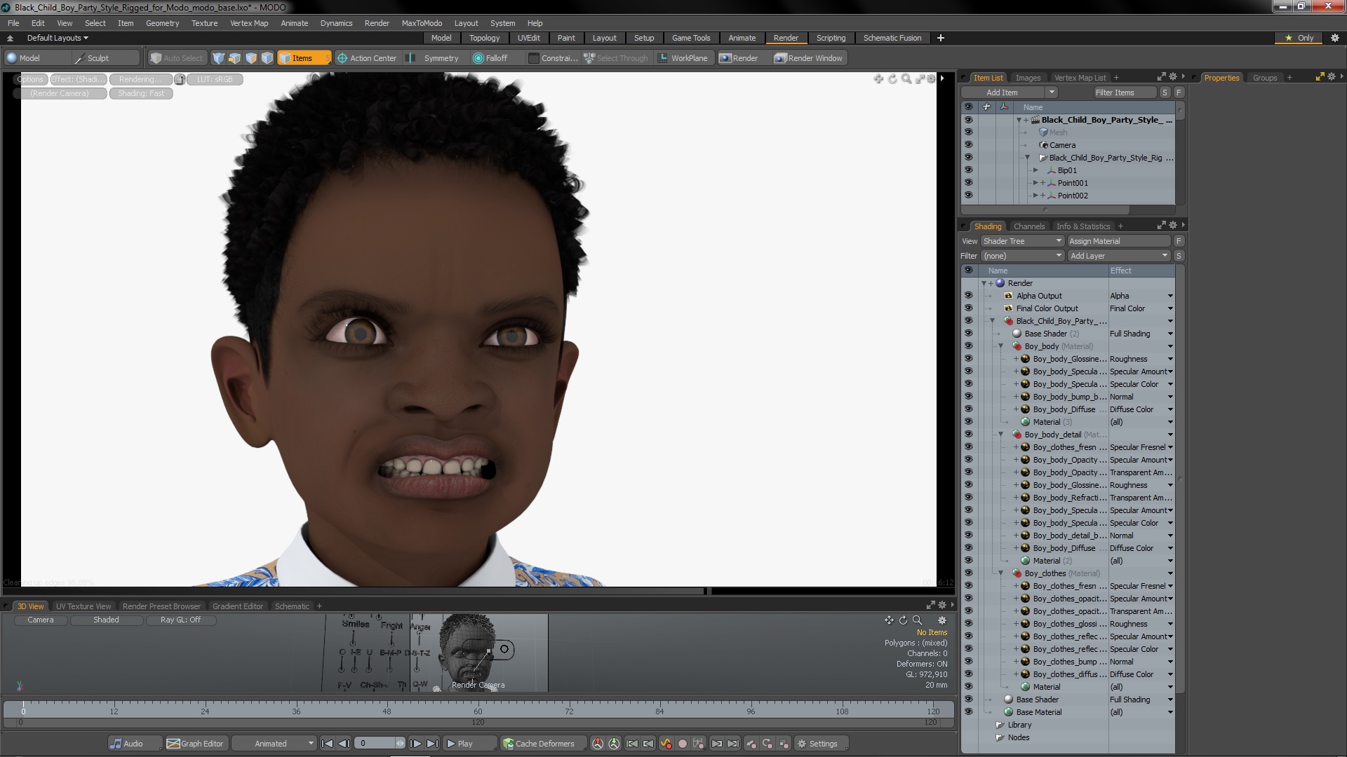Open the Animated keying mode dropdown
Screen dimensions: 1347x757
[x=275, y=744]
